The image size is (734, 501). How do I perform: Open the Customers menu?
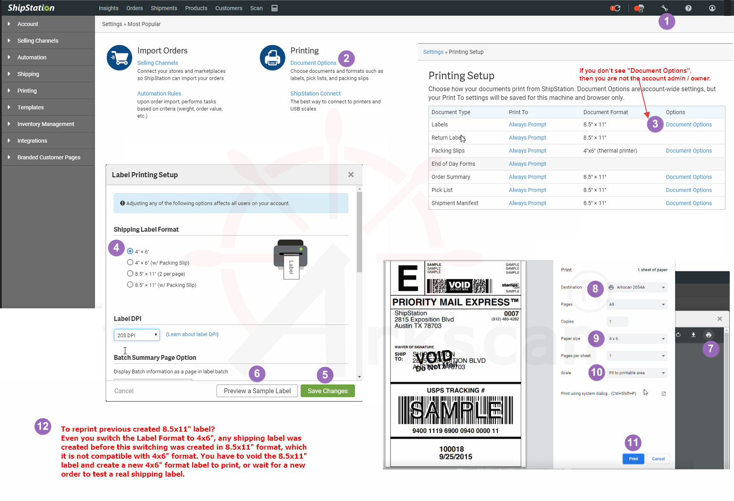(x=229, y=8)
